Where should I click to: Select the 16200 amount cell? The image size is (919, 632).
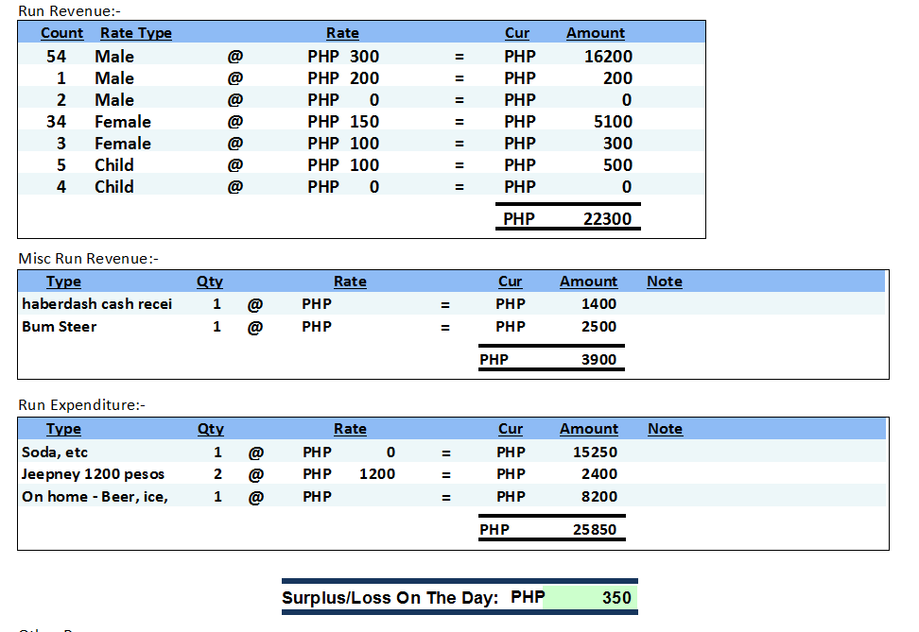(608, 57)
